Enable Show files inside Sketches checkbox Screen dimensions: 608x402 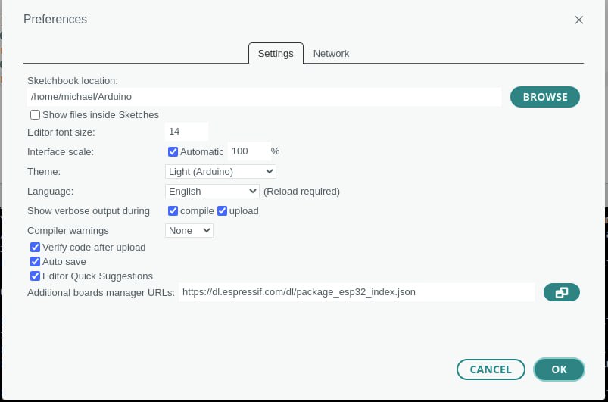pyautogui.click(x=35, y=115)
